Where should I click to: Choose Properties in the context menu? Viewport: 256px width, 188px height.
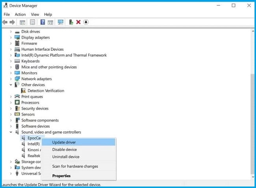pos(78,176)
